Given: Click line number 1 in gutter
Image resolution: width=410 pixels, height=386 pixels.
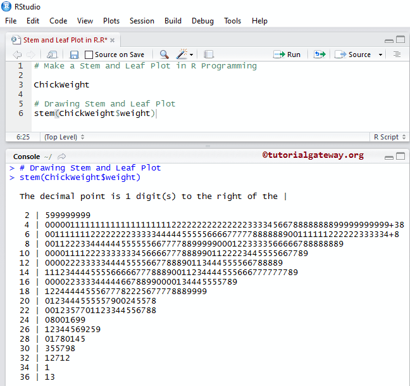Looking at the screenshot, I should 20,66.
